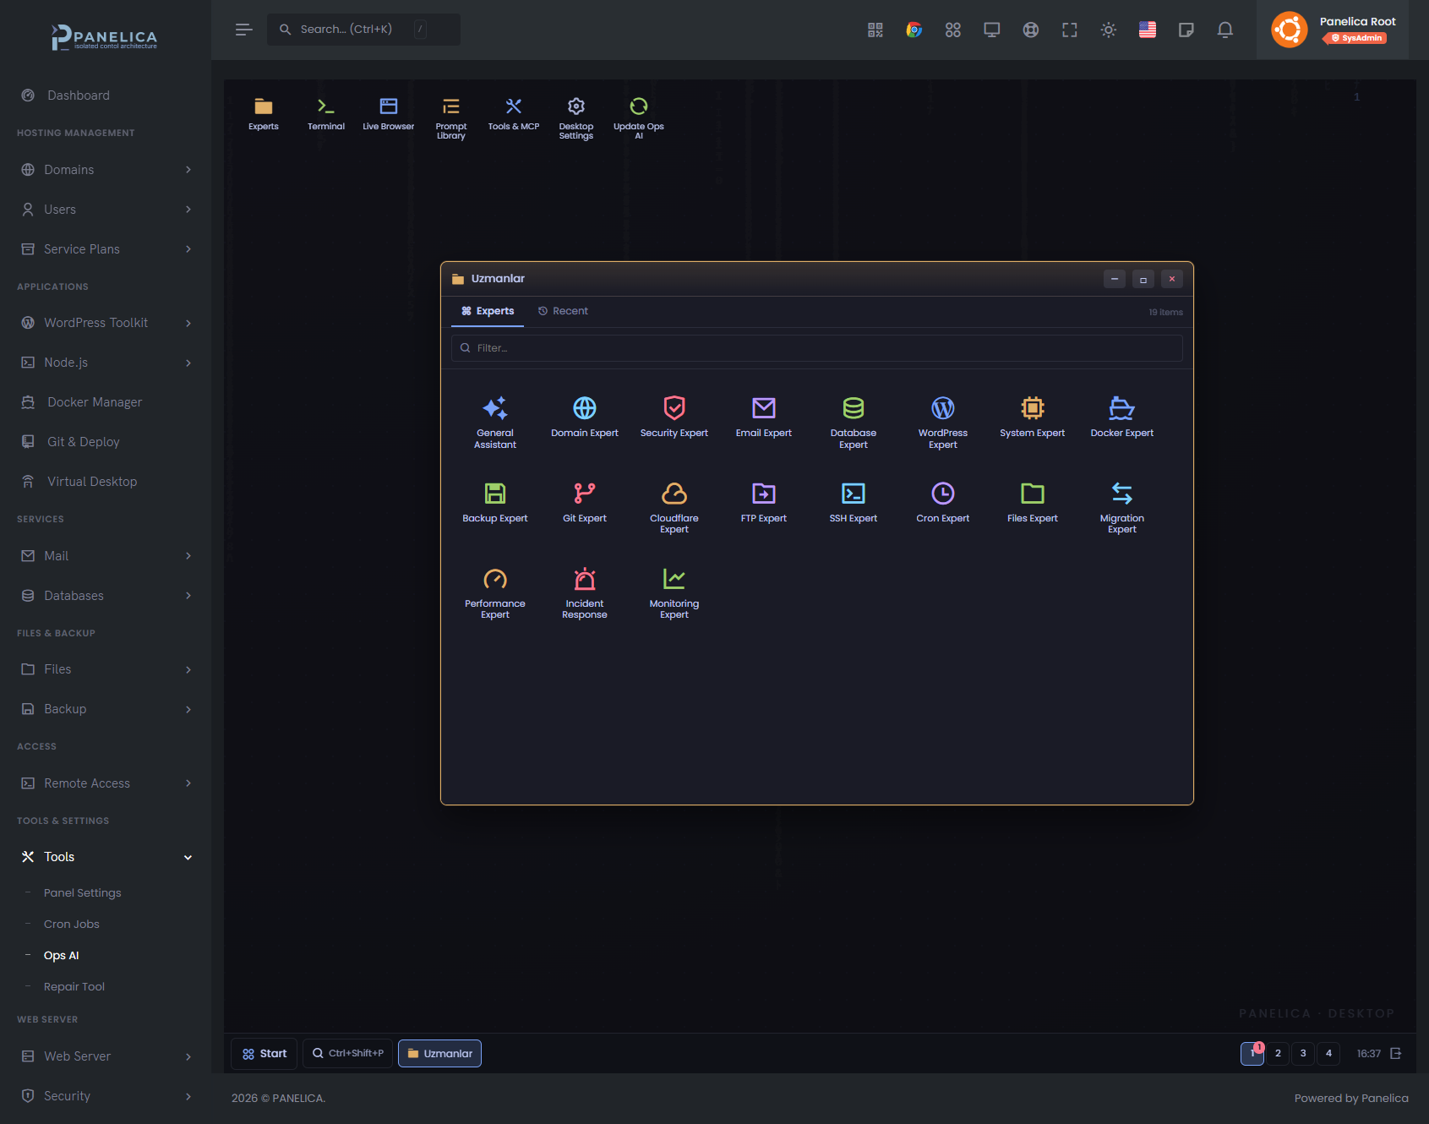Launch the Domain Expert
The width and height of the screenshot is (1429, 1124).
(585, 417)
